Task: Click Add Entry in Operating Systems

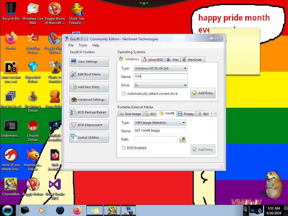Action: [x=203, y=93]
